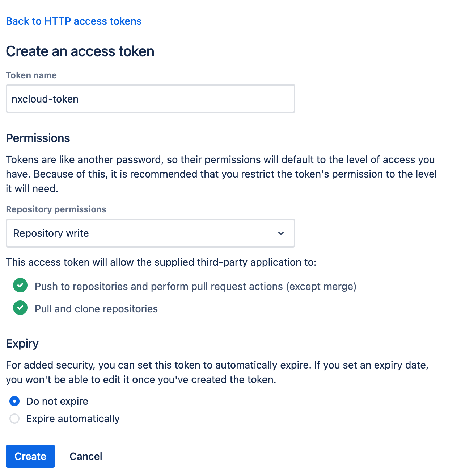Screen dimensions: 461x474
Task: Click the green checkmark beside push permission
Action: pos(20,286)
